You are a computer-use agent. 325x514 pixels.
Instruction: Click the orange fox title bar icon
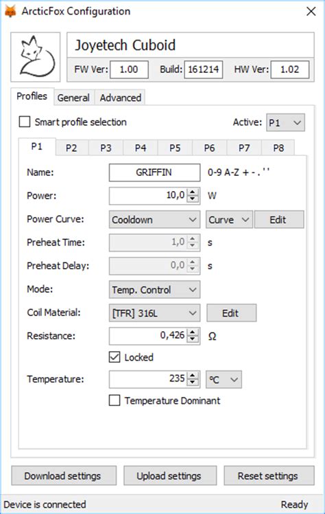tap(11, 12)
